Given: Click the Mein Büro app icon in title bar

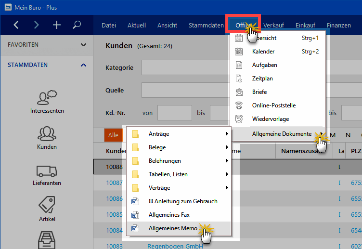Looking at the screenshot, I should click(8, 7).
